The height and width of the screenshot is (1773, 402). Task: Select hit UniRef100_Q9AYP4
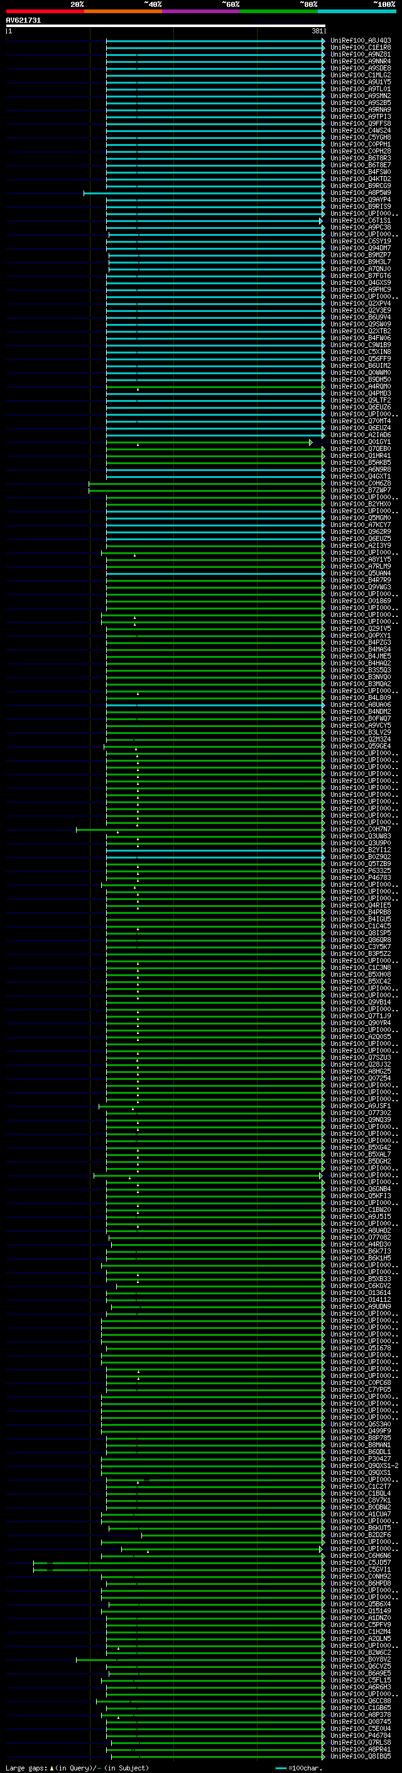pos(361,200)
